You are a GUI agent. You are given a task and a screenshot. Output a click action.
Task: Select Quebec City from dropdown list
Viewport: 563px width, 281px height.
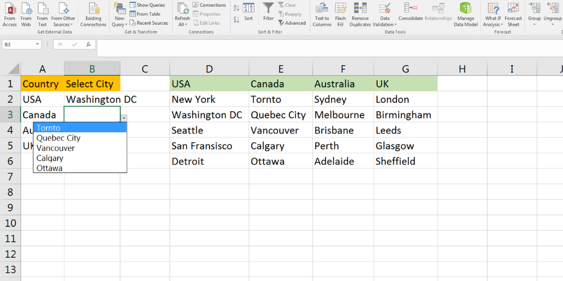pos(80,138)
